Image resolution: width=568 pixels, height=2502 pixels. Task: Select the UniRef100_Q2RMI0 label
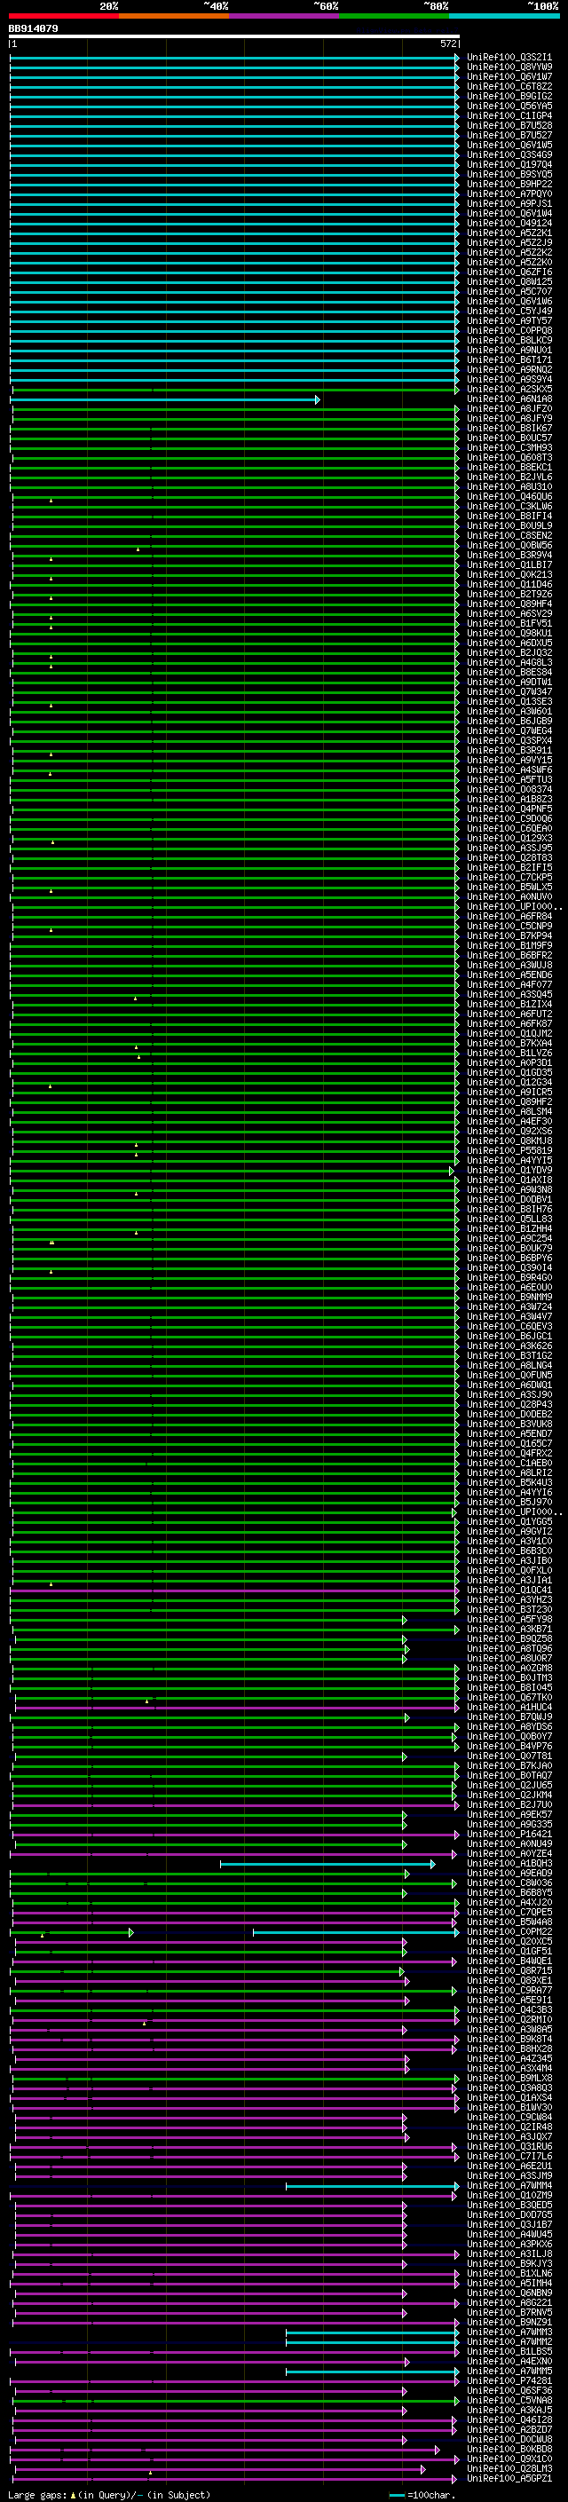(x=509, y=2019)
